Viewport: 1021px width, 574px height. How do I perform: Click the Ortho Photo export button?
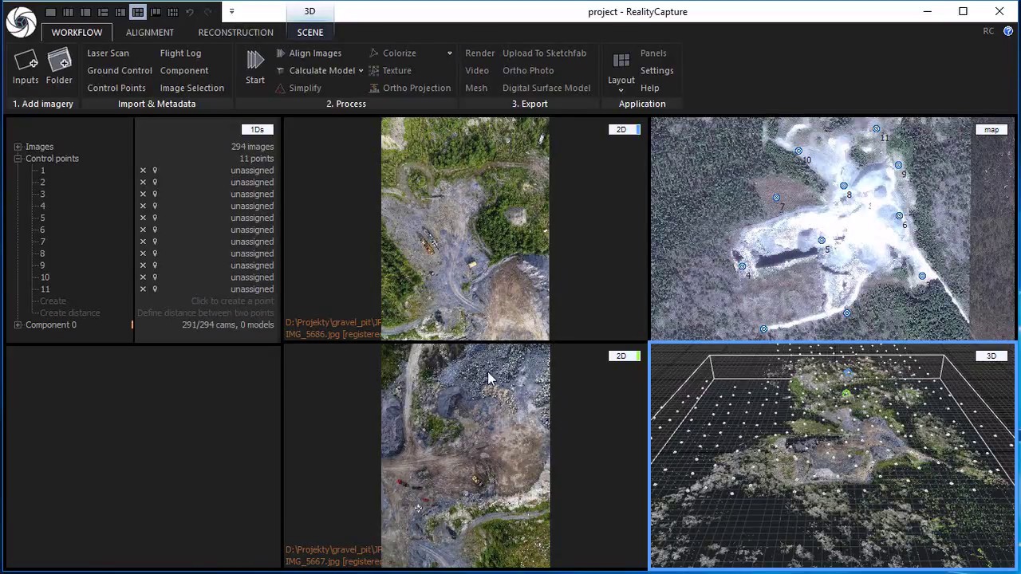tap(528, 70)
